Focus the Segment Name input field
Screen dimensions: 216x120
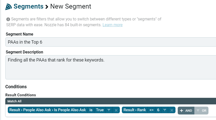coord(111,42)
